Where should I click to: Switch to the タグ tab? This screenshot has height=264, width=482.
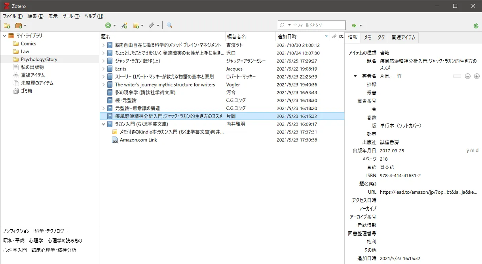(381, 37)
